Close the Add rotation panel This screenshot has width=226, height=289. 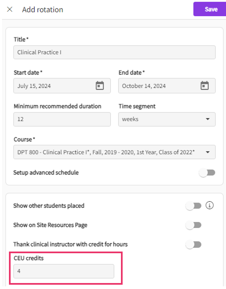tap(10, 9)
